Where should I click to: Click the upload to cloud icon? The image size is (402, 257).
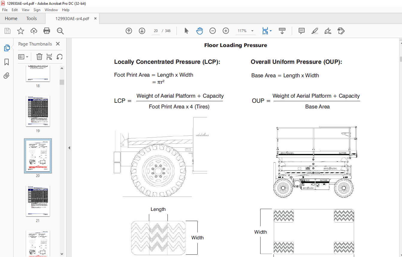34,31
